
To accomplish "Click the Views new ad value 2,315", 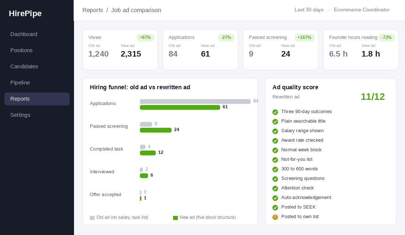I will coord(131,54).
